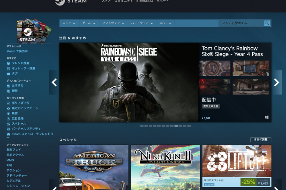Browse the 早期アクセス genre
This screenshot has height=190, width=286.
15,155
